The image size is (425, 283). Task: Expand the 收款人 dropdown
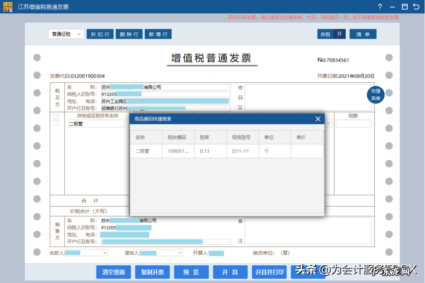coord(104,253)
